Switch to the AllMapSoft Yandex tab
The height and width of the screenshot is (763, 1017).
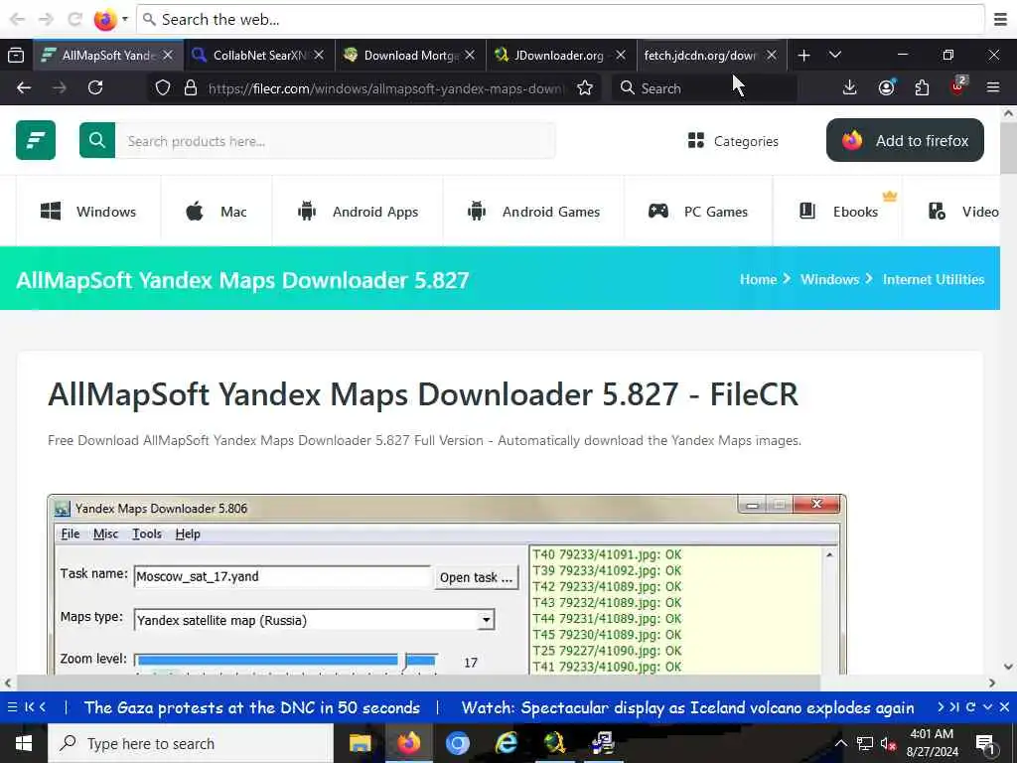click(x=107, y=56)
